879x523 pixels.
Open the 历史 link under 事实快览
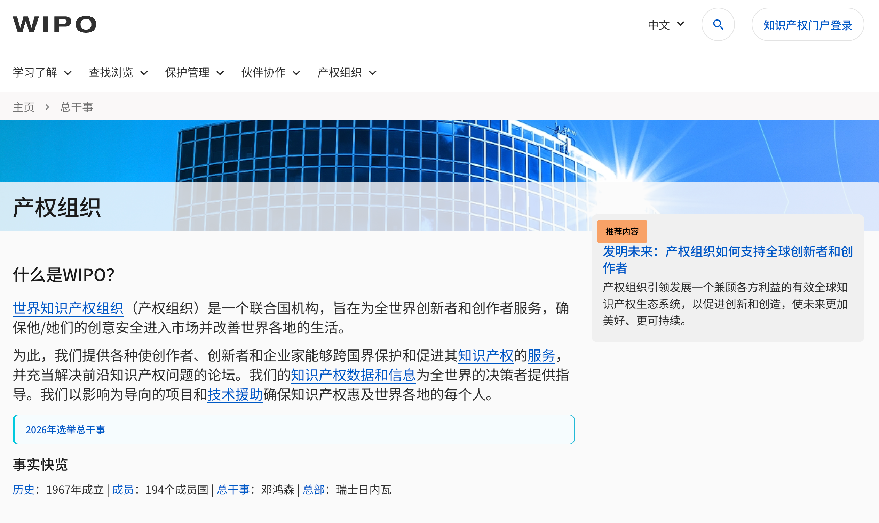pos(23,490)
